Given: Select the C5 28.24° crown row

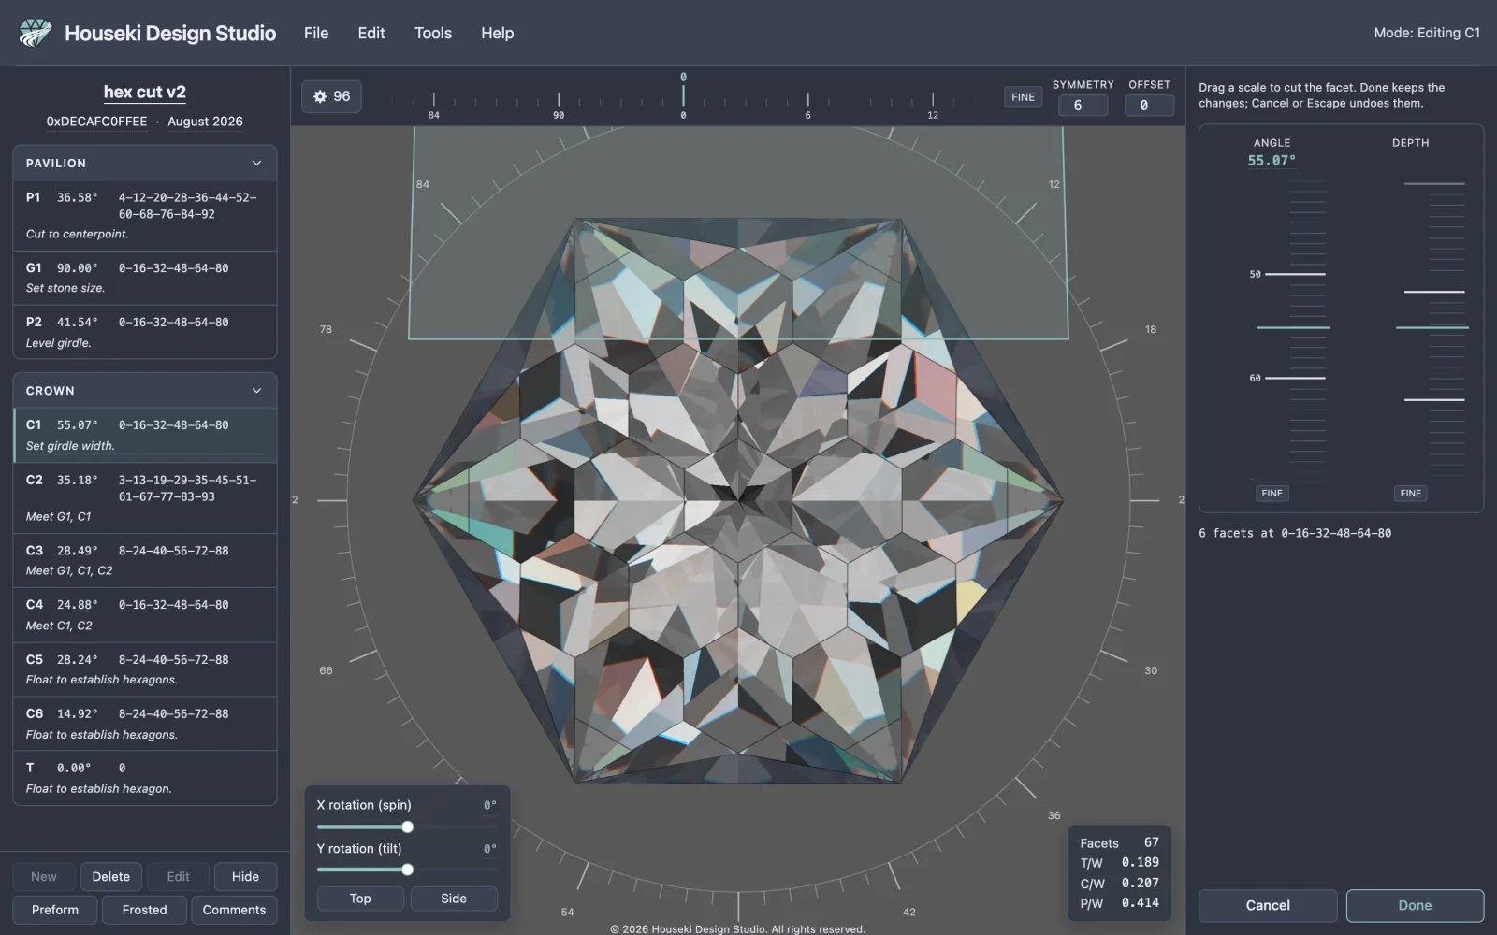Looking at the screenshot, I should pos(145,669).
